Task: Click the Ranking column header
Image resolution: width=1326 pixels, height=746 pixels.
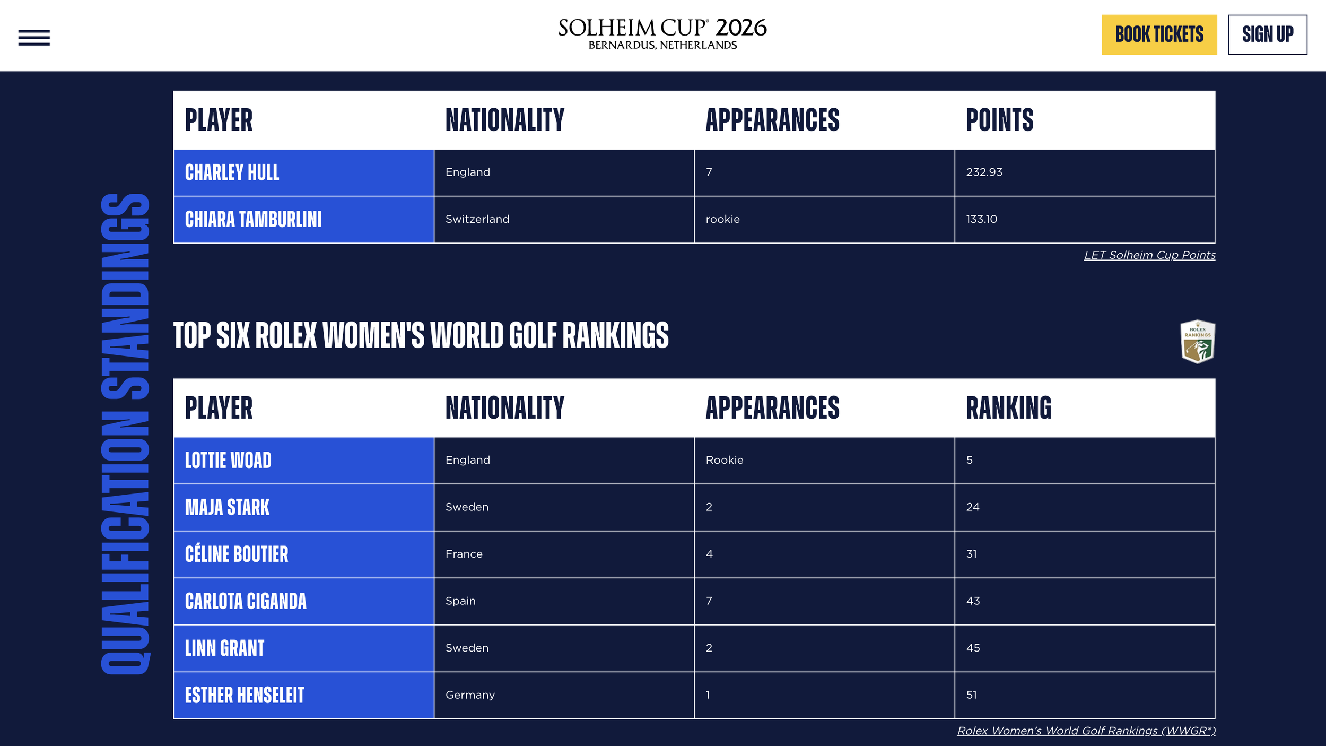Action: click(x=1008, y=408)
